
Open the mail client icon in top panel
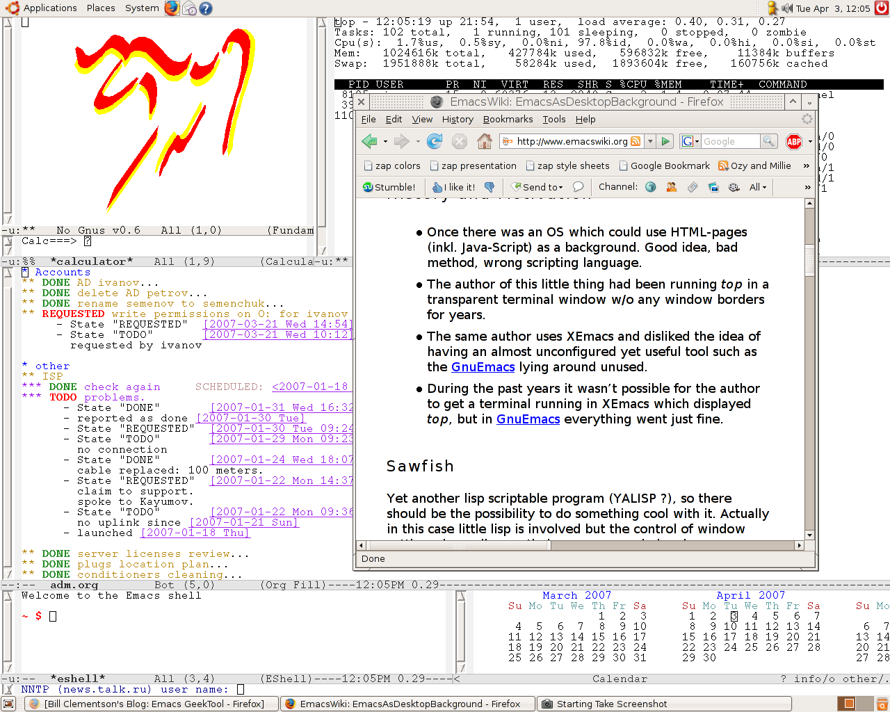(189, 8)
